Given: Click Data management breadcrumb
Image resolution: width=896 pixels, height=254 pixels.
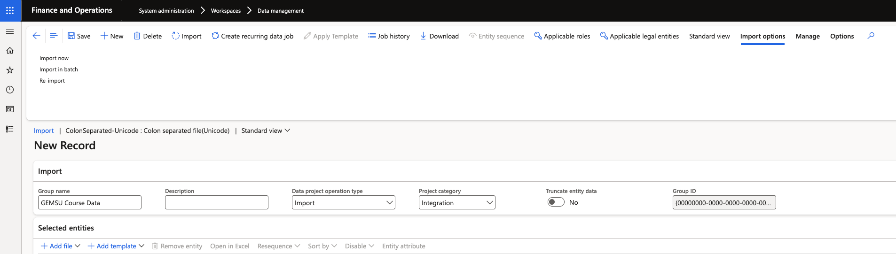Looking at the screenshot, I should point(281,11).
